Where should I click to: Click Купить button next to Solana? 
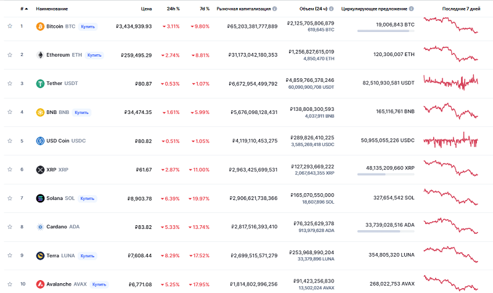pos(87,198)
